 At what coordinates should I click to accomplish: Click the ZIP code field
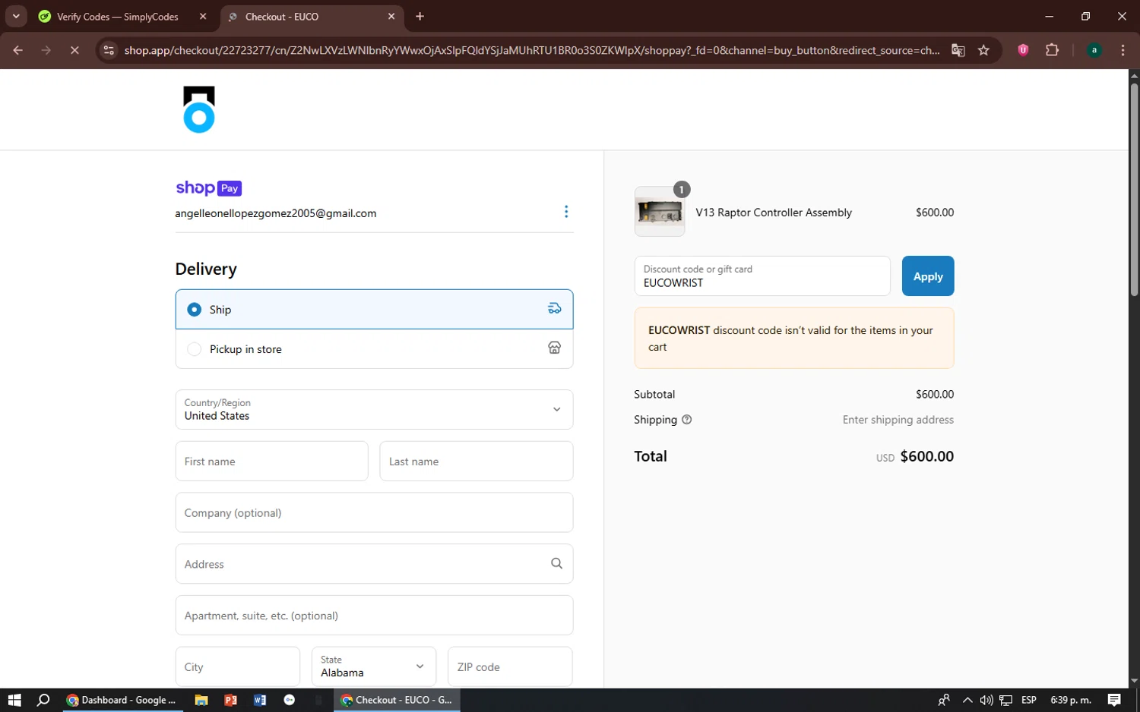coord(510,666)
